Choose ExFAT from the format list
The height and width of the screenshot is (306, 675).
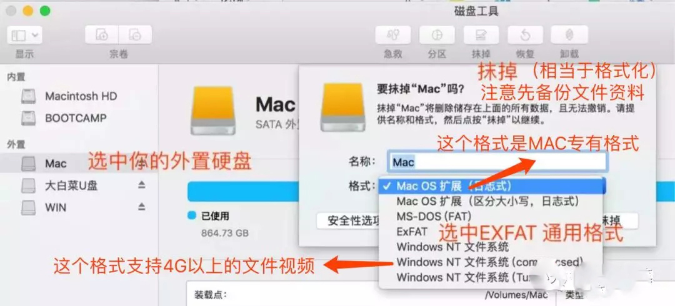click(x=412, y=232)
